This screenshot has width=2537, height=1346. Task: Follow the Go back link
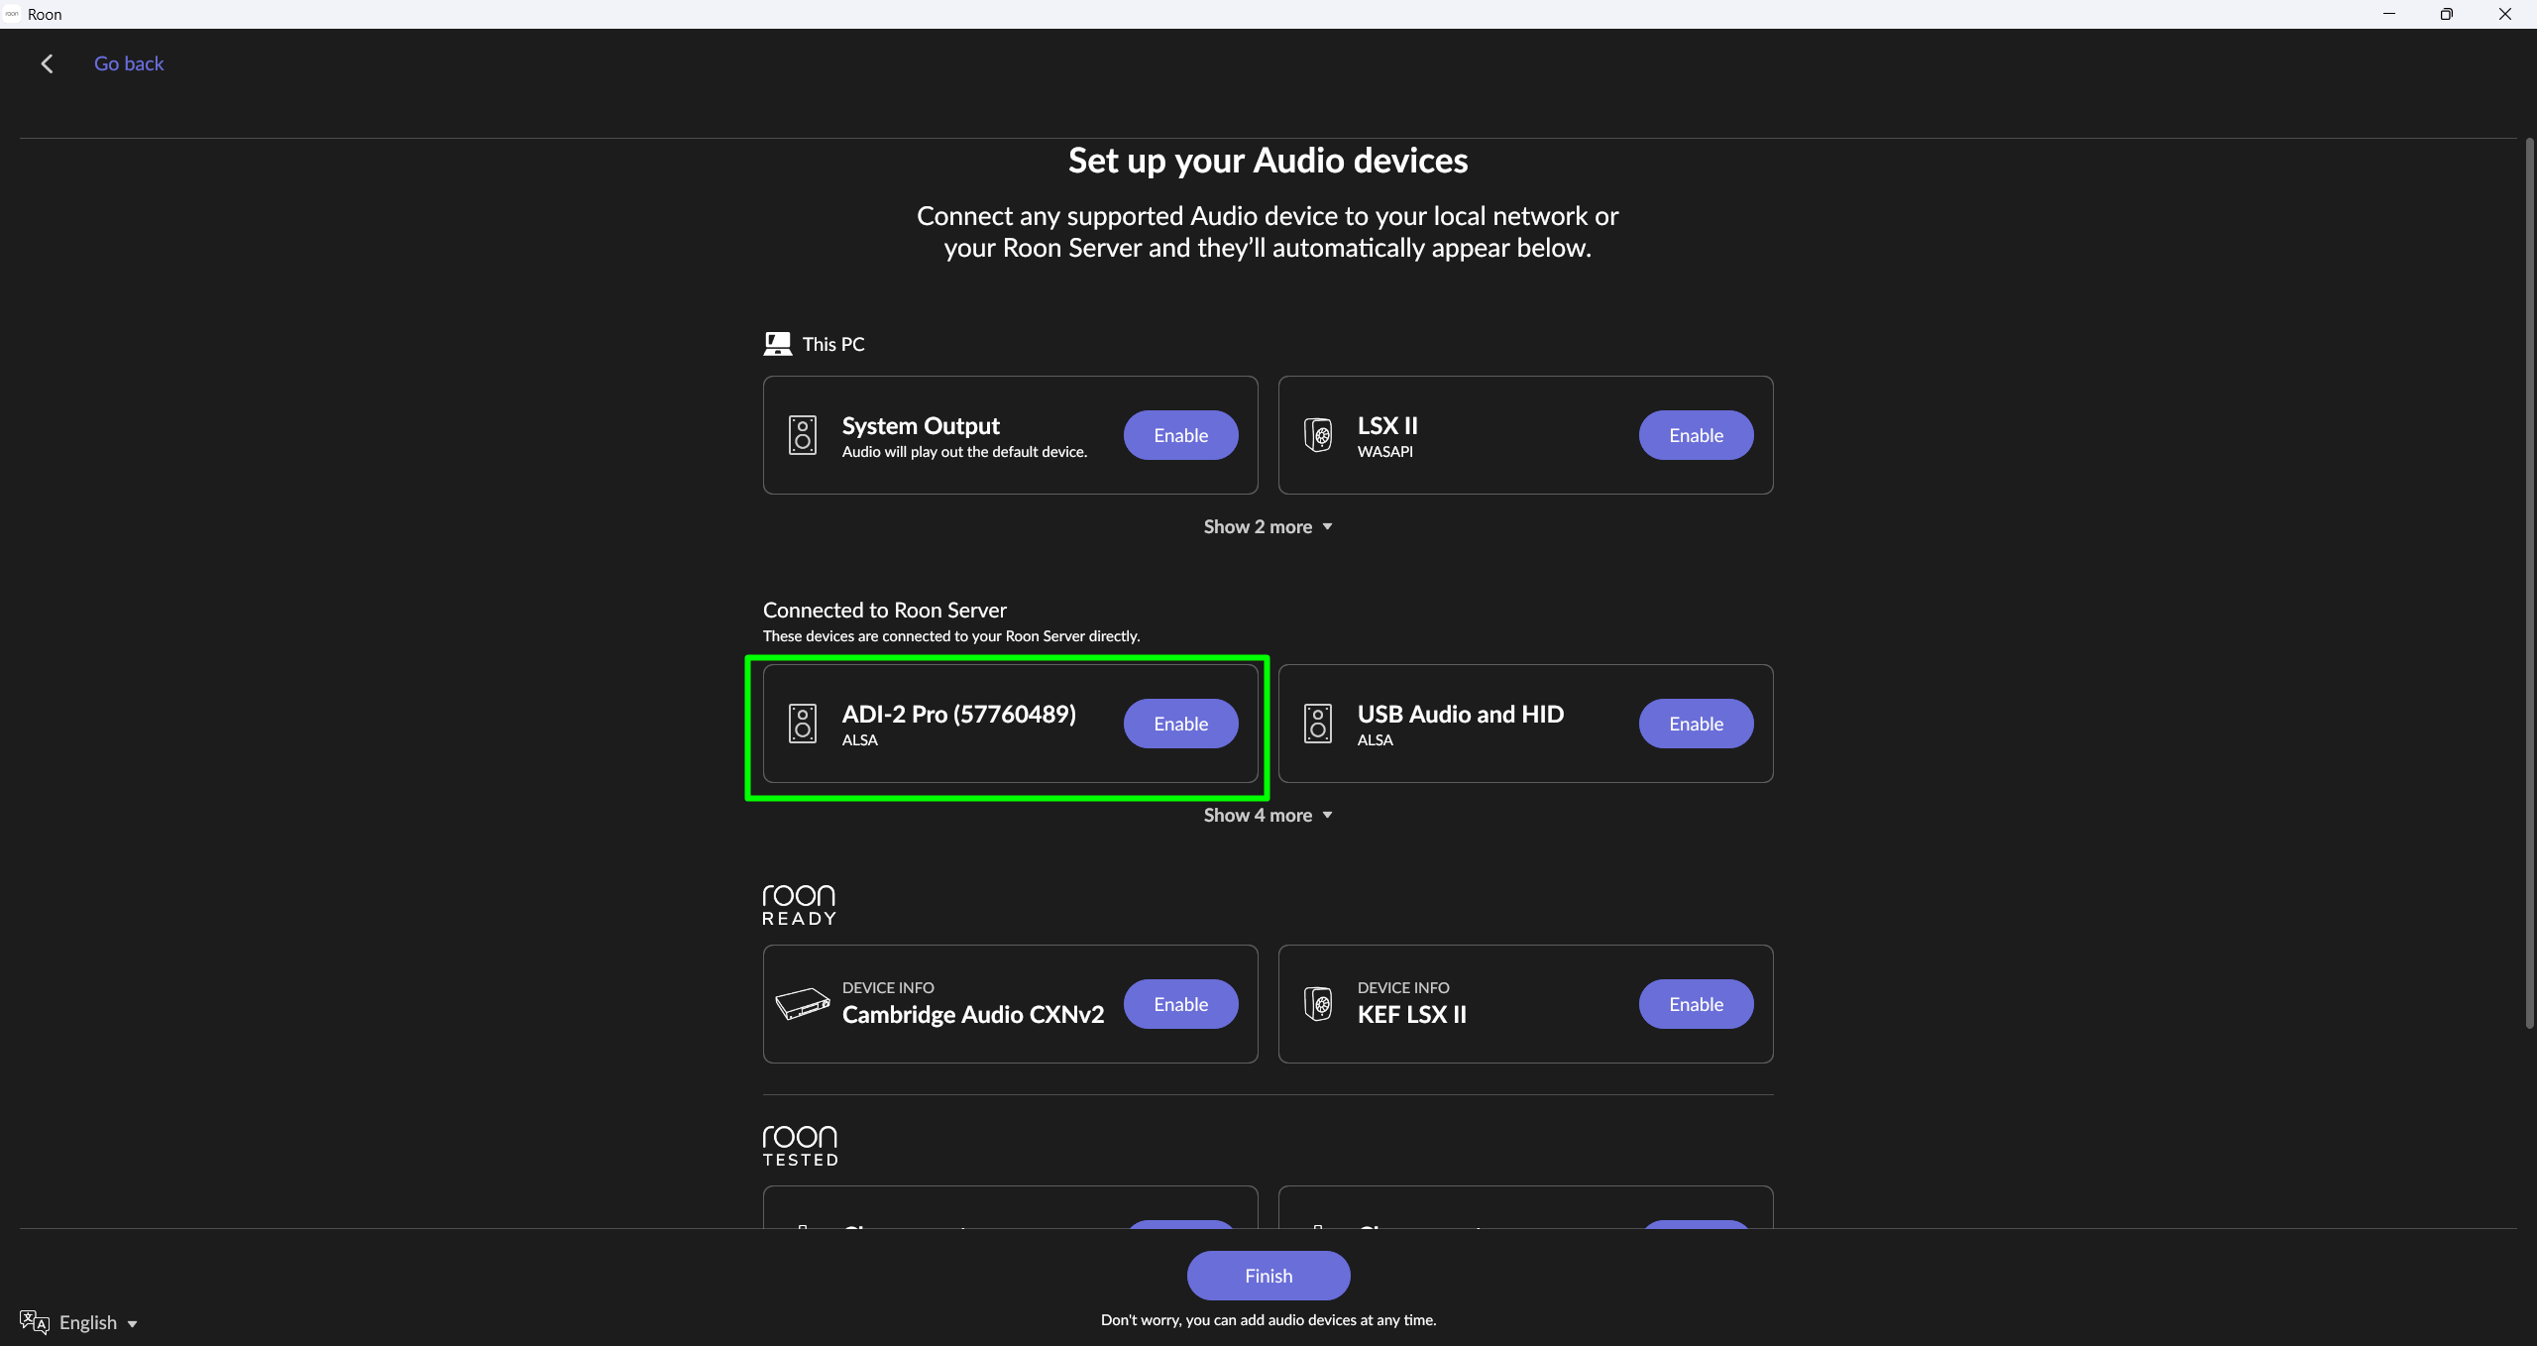click(129, 64)
